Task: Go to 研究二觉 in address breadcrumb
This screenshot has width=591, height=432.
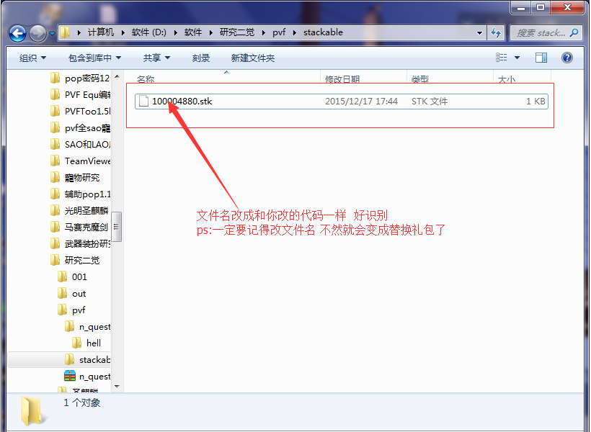Action: click(236, 32)
